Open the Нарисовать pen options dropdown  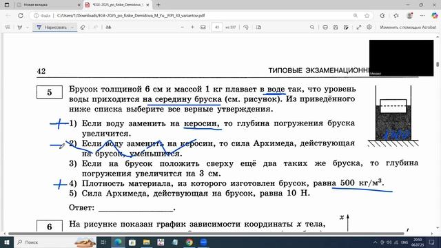click(72, 28)
